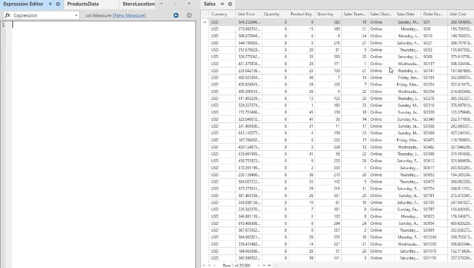Image resolution: width=474 pixels, height=268 pixels.
Task: Click horizontal scrollbar left arrow
Action: coord(276,265)
